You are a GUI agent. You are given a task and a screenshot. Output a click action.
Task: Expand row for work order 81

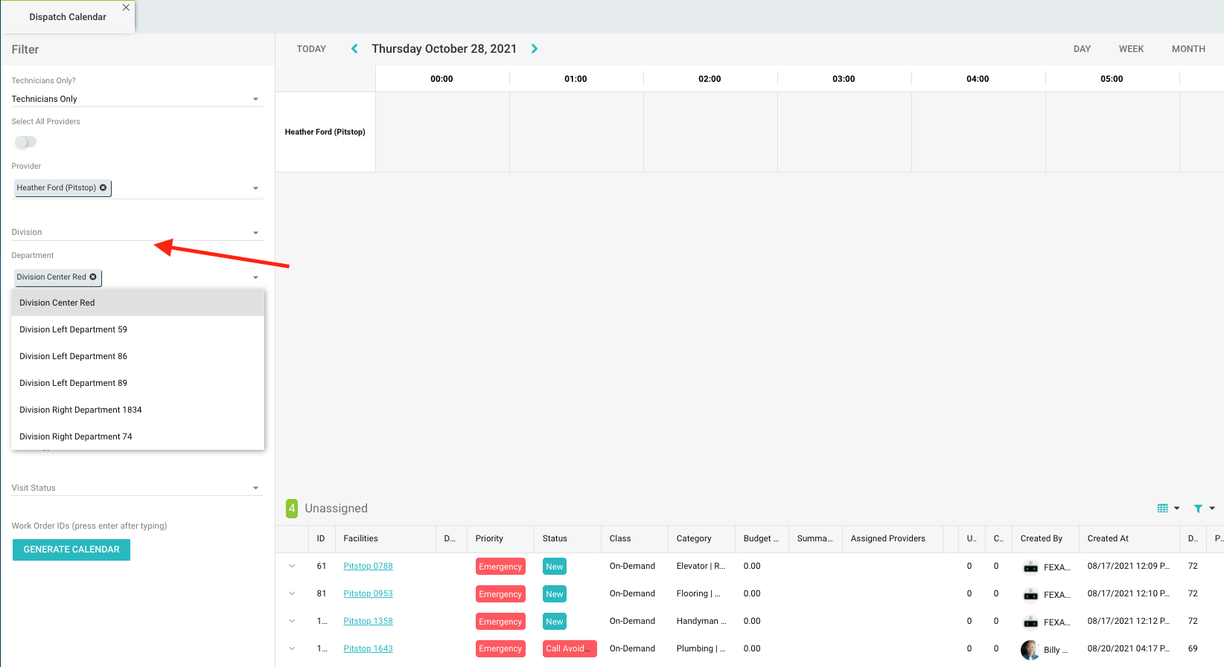pos(292,594)
